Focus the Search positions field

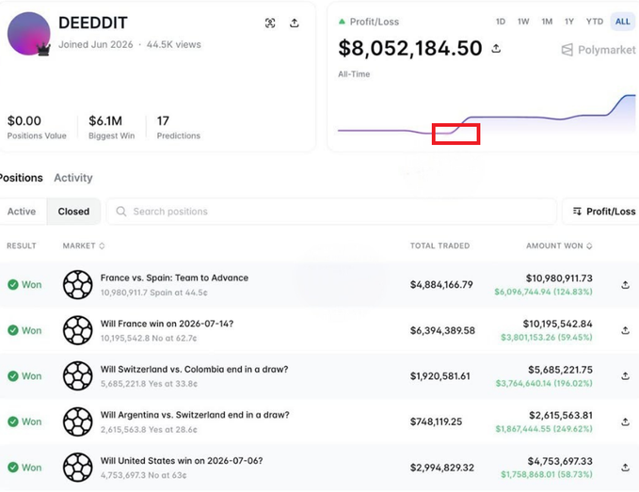(x=331, y=212)
